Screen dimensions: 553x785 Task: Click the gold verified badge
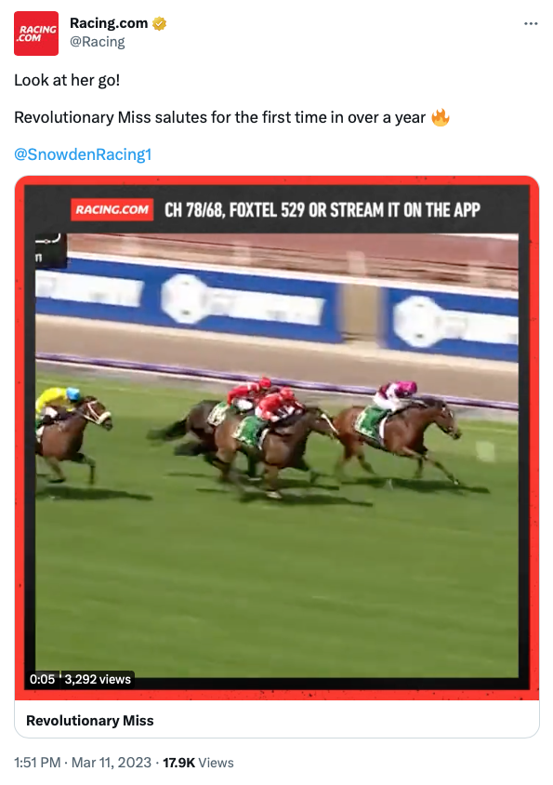point(159,23)
